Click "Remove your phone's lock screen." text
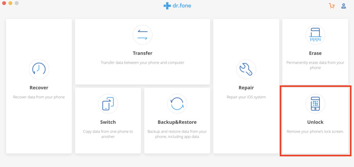The width and height of the screenshot is (354, 167). point(315,131)
